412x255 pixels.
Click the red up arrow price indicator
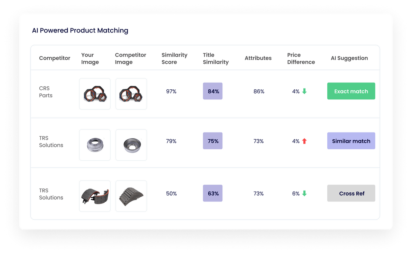304,141
